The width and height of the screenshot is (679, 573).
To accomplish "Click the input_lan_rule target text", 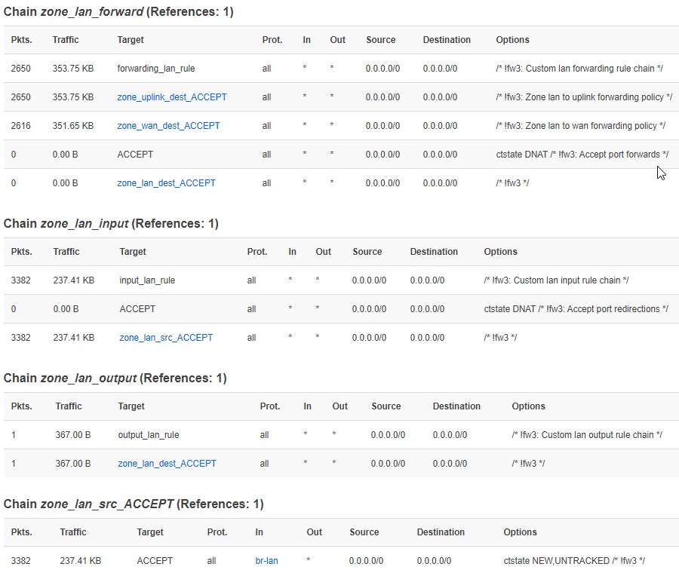I will click(x=147, y=280).
